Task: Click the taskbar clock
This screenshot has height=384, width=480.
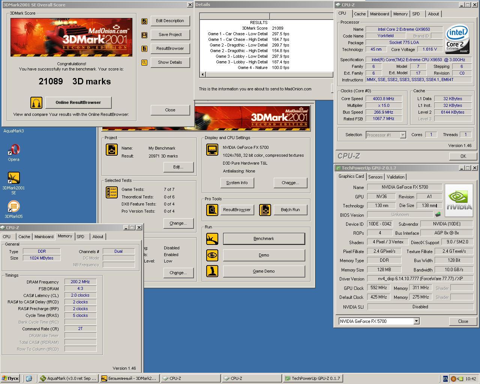Action: pyautogui.click(x=471, y=379)
